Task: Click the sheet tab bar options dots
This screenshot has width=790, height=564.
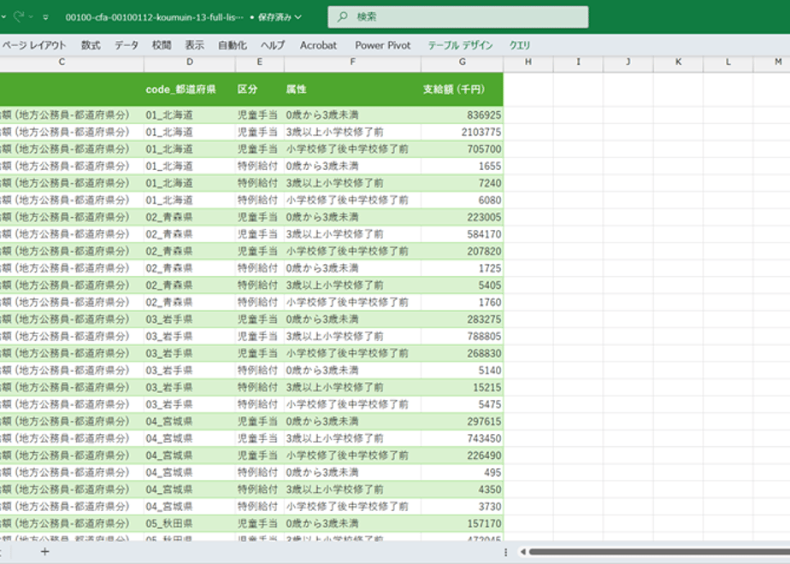Action: pyautogui.click(x=505, y=552)
